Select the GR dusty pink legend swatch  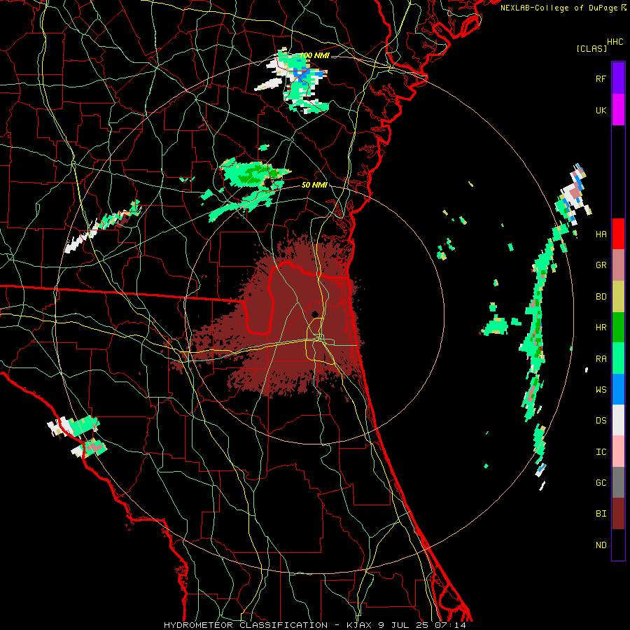618,265
